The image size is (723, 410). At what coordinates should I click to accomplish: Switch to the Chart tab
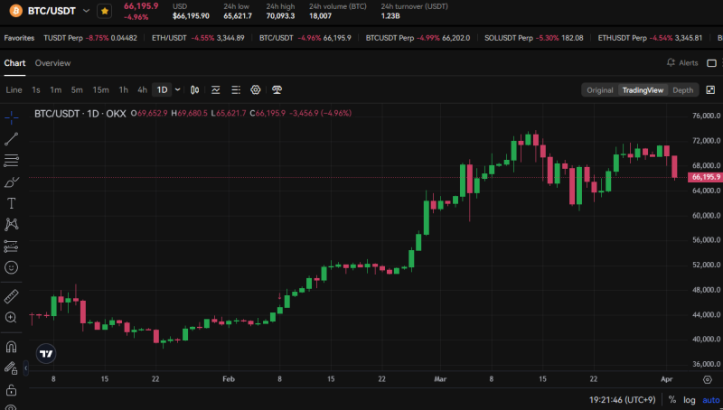14,63
